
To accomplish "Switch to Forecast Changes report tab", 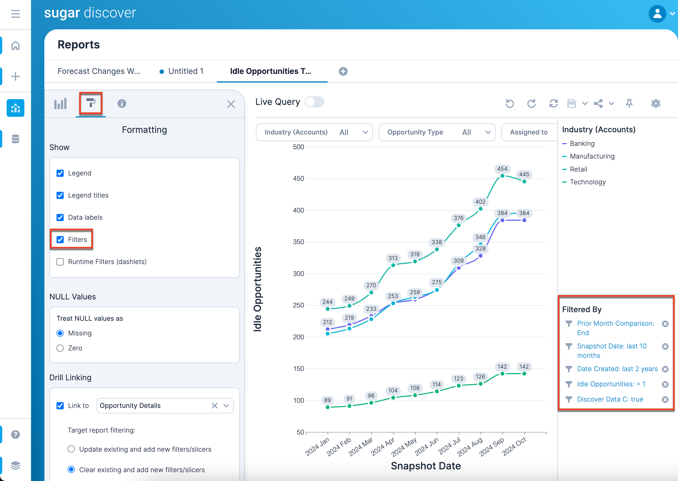I will click(x=99, y=71).
